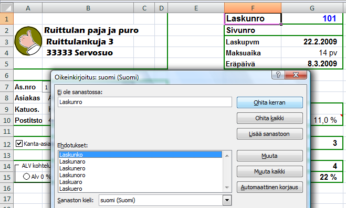Select column G header

point(312,8)
